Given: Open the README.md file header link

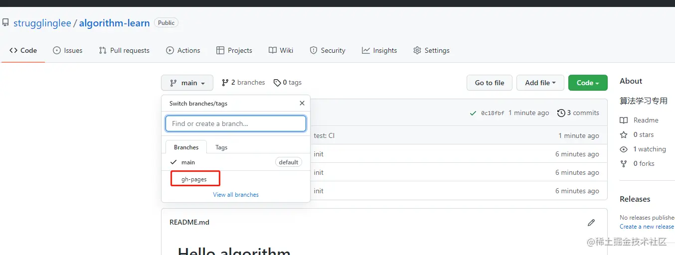Looking at the screenshot, I should [189, 222].
